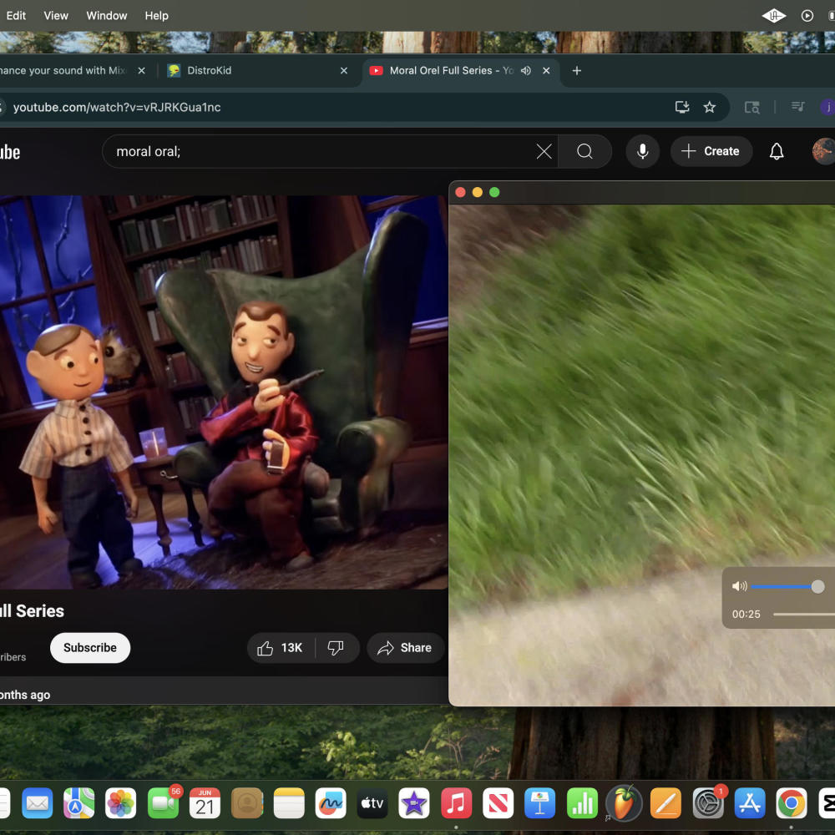
Task: Close the 'hance your sound with Mix' tab
Action: 142,70
